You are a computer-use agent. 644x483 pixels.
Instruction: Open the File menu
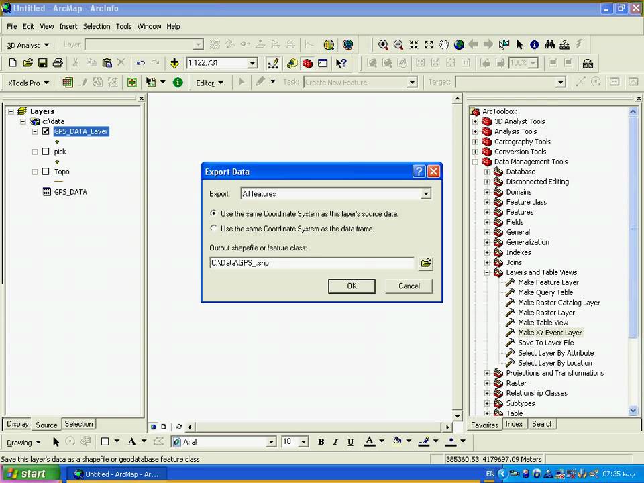tap(12, 27)
